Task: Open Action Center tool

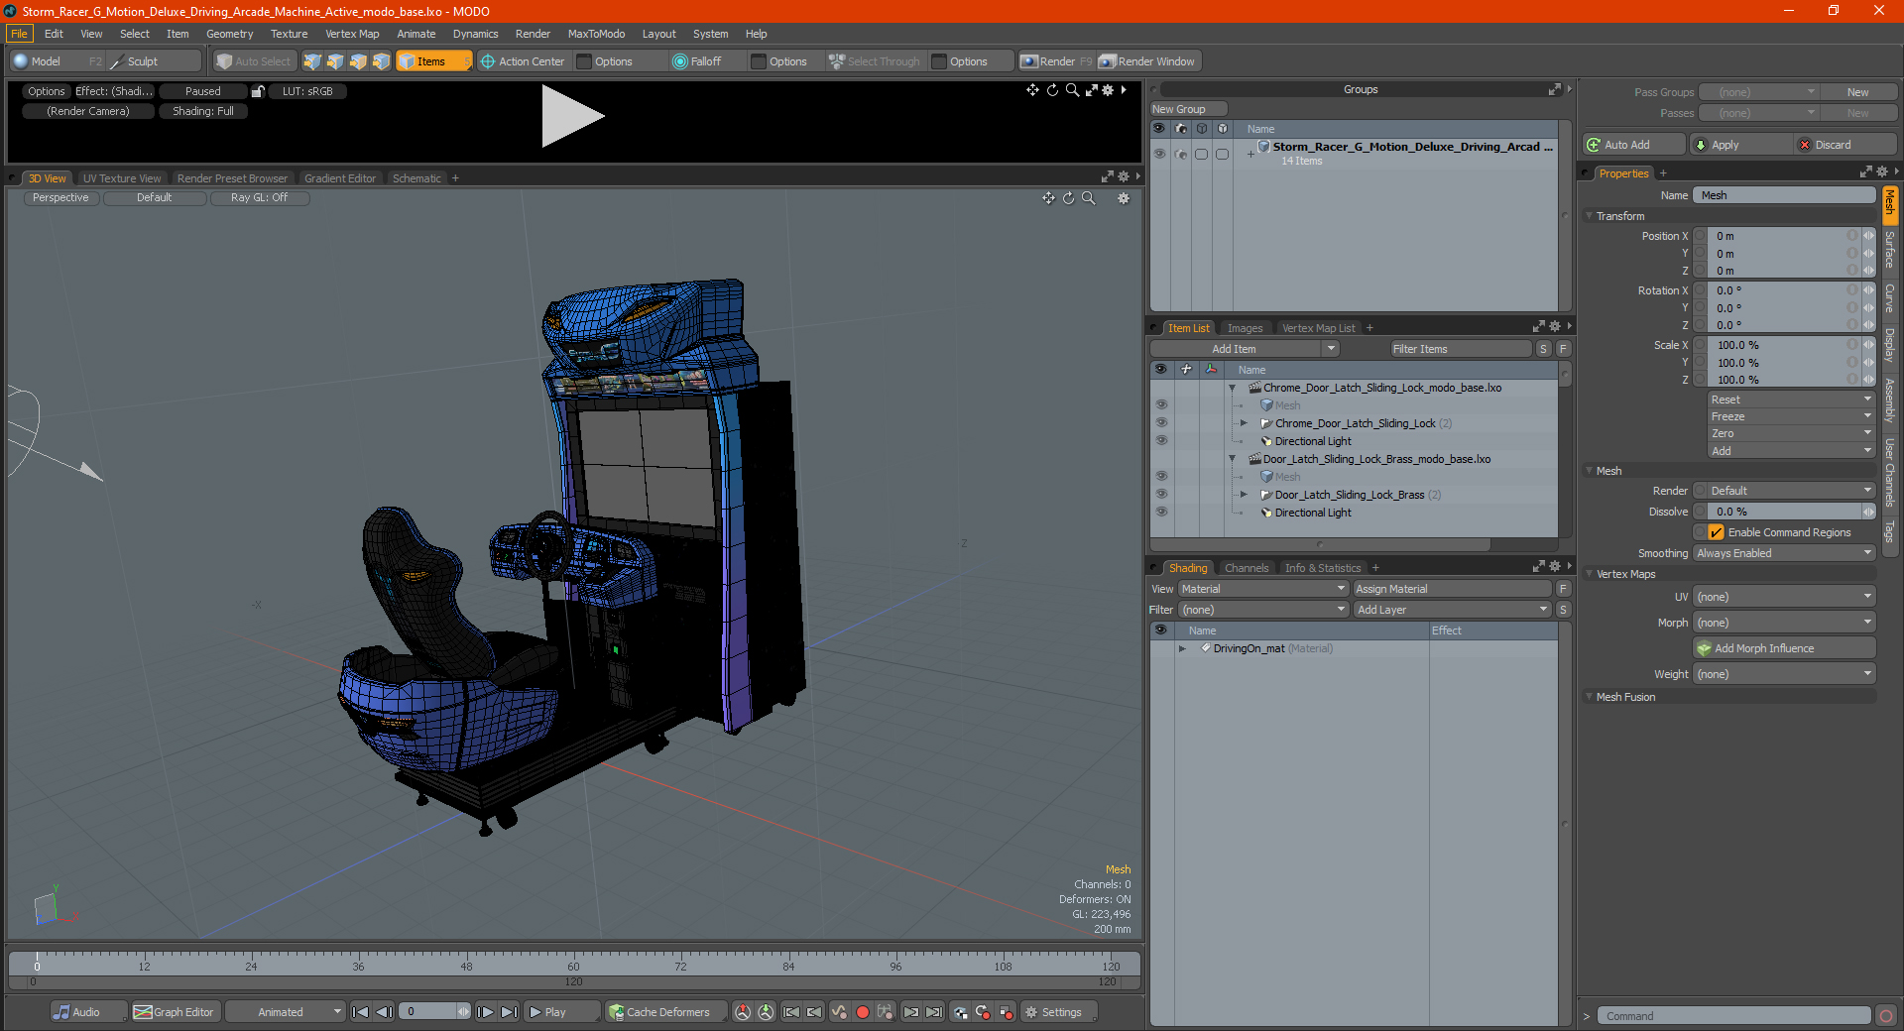Action: tap(523, 61)
